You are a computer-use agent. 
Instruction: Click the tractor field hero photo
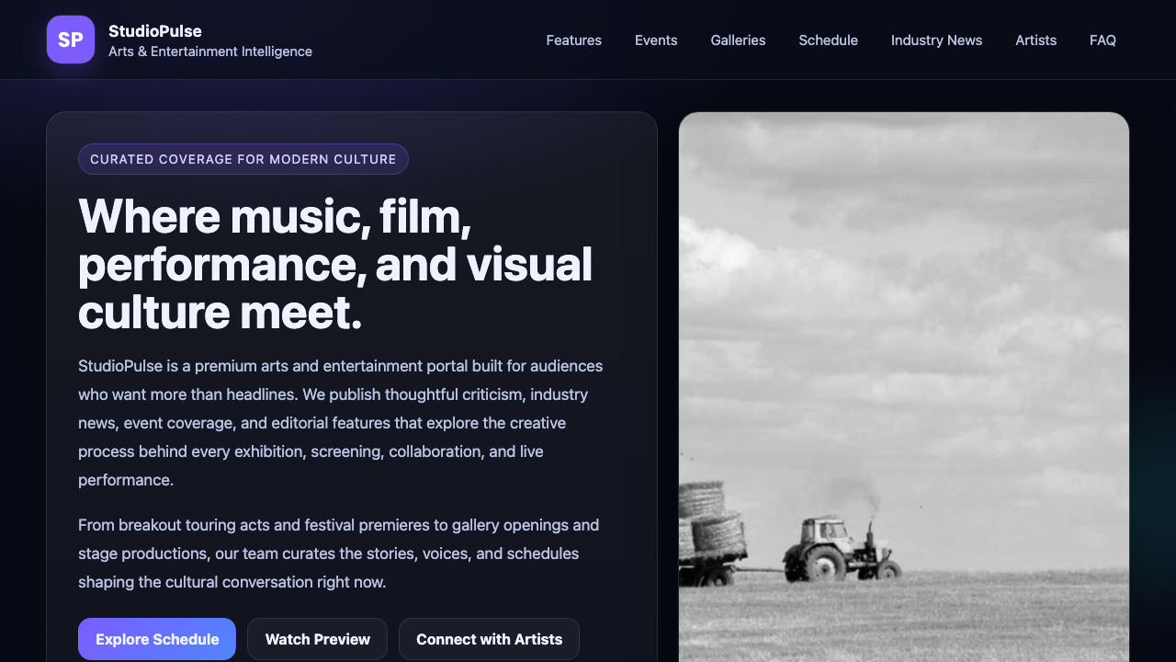click(904, 387)
